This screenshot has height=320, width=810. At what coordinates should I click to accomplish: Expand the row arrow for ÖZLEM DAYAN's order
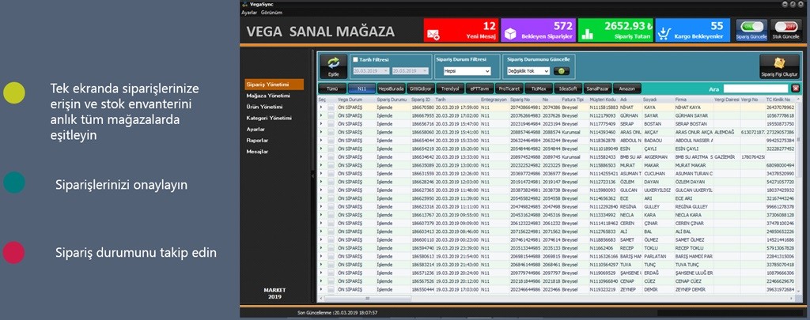[321, 182]
